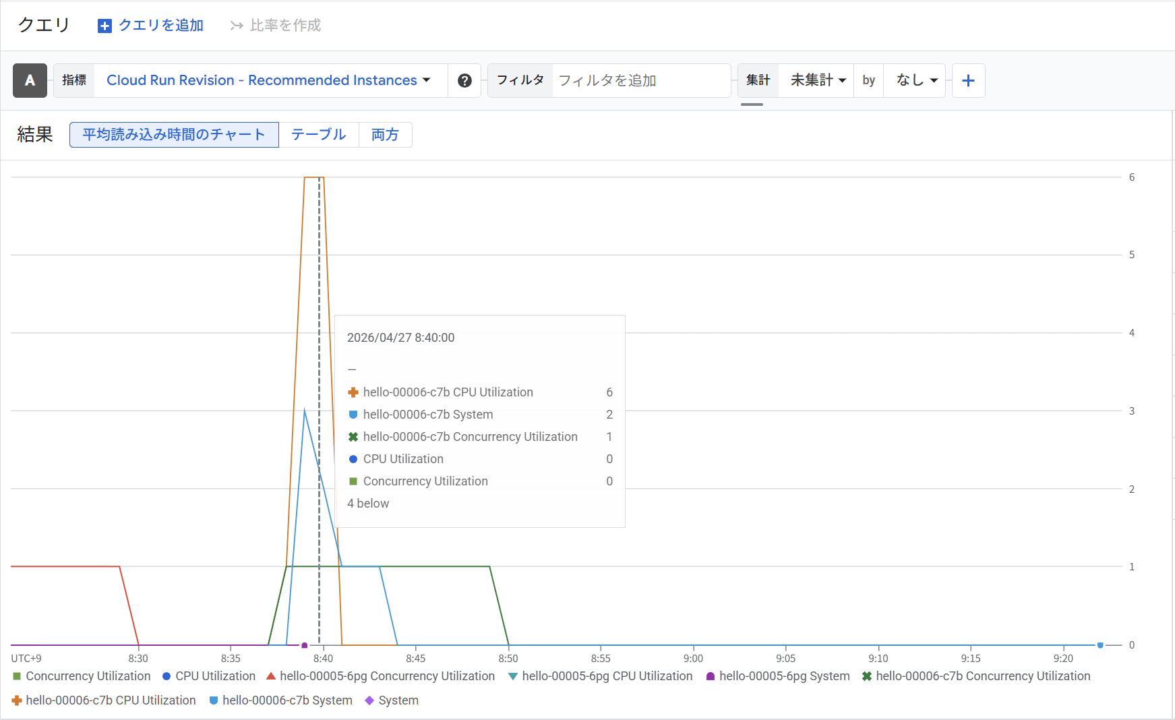Click the blue CPU Utilization legend color dot
The height and width of the screenshot is (720, 1175).
click(167, 676)
